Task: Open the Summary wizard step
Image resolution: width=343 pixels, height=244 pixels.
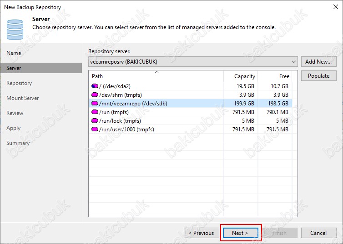Action: [x=18, y=143]
